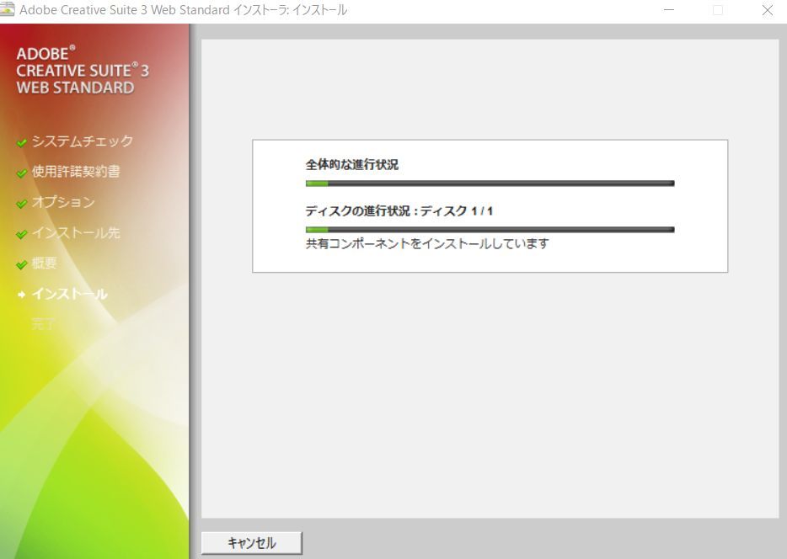This screenshot has width=787, height=559.
Task: Click the 全体的な進行状況 progress bar
Action: point(489,183)
